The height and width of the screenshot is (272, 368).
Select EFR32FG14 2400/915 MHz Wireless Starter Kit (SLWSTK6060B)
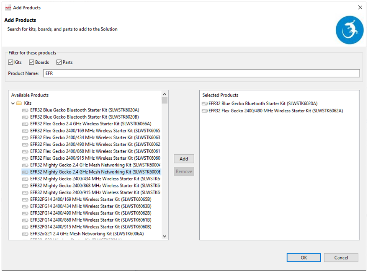pos(90,227)
